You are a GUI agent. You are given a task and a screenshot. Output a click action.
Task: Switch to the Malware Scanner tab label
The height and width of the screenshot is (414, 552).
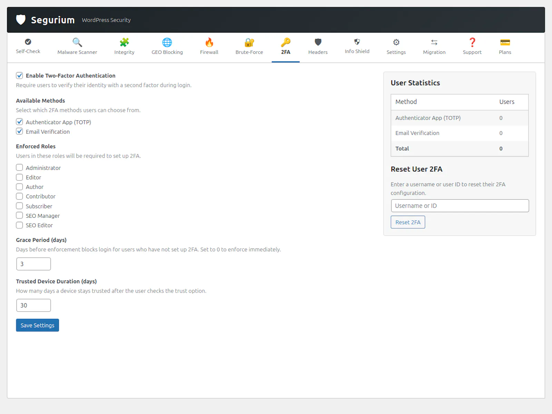point(77,52)
